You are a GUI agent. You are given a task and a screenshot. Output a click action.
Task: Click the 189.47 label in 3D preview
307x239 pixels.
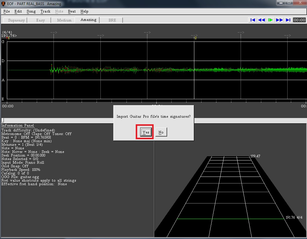tap(255, 156)
